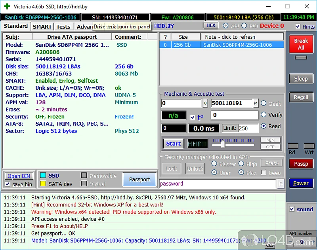Click the yellow SATA dev color indicator

click(43, 184)
